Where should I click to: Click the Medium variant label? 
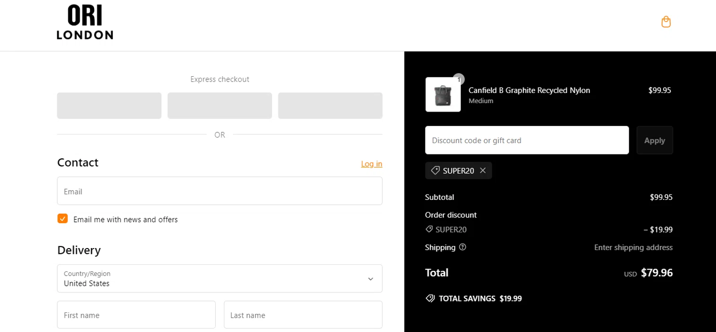coord(481,101)
